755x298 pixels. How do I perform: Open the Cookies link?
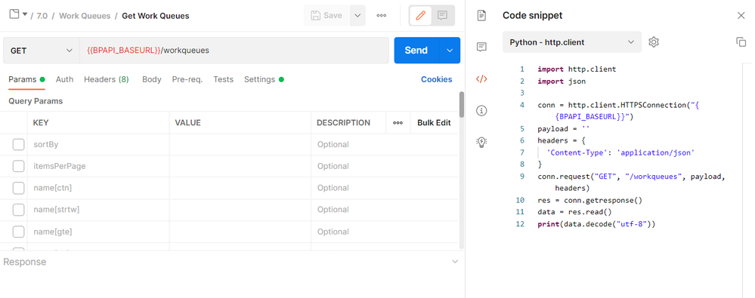(437, 79)
